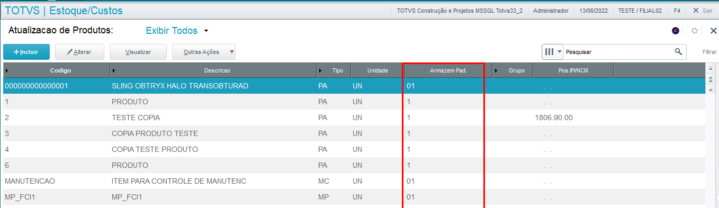Select the COPIA PRODUTO TESTE row
719x208 pixels.
pos(354,133)
